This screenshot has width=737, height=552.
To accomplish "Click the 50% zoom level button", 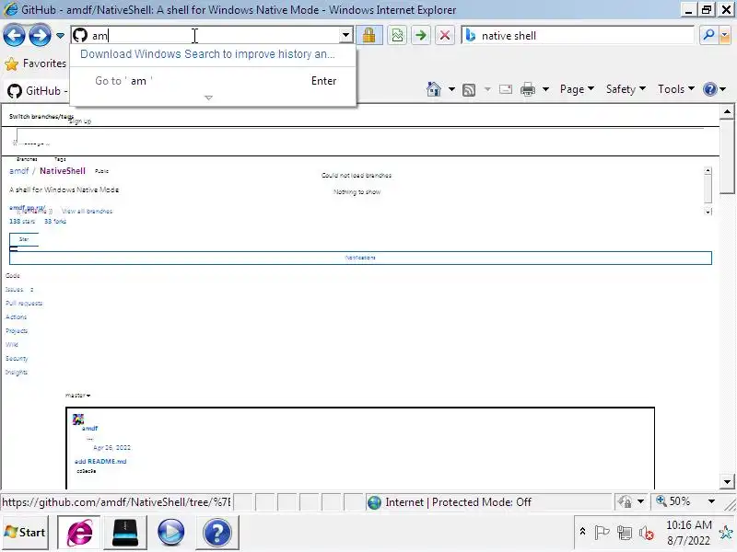I will [x=674, y=501].
